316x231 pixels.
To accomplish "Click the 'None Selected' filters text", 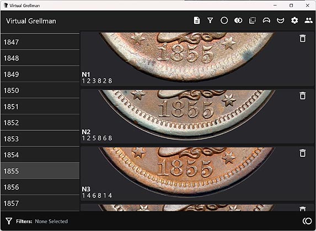I will click(x=51, y=221).
